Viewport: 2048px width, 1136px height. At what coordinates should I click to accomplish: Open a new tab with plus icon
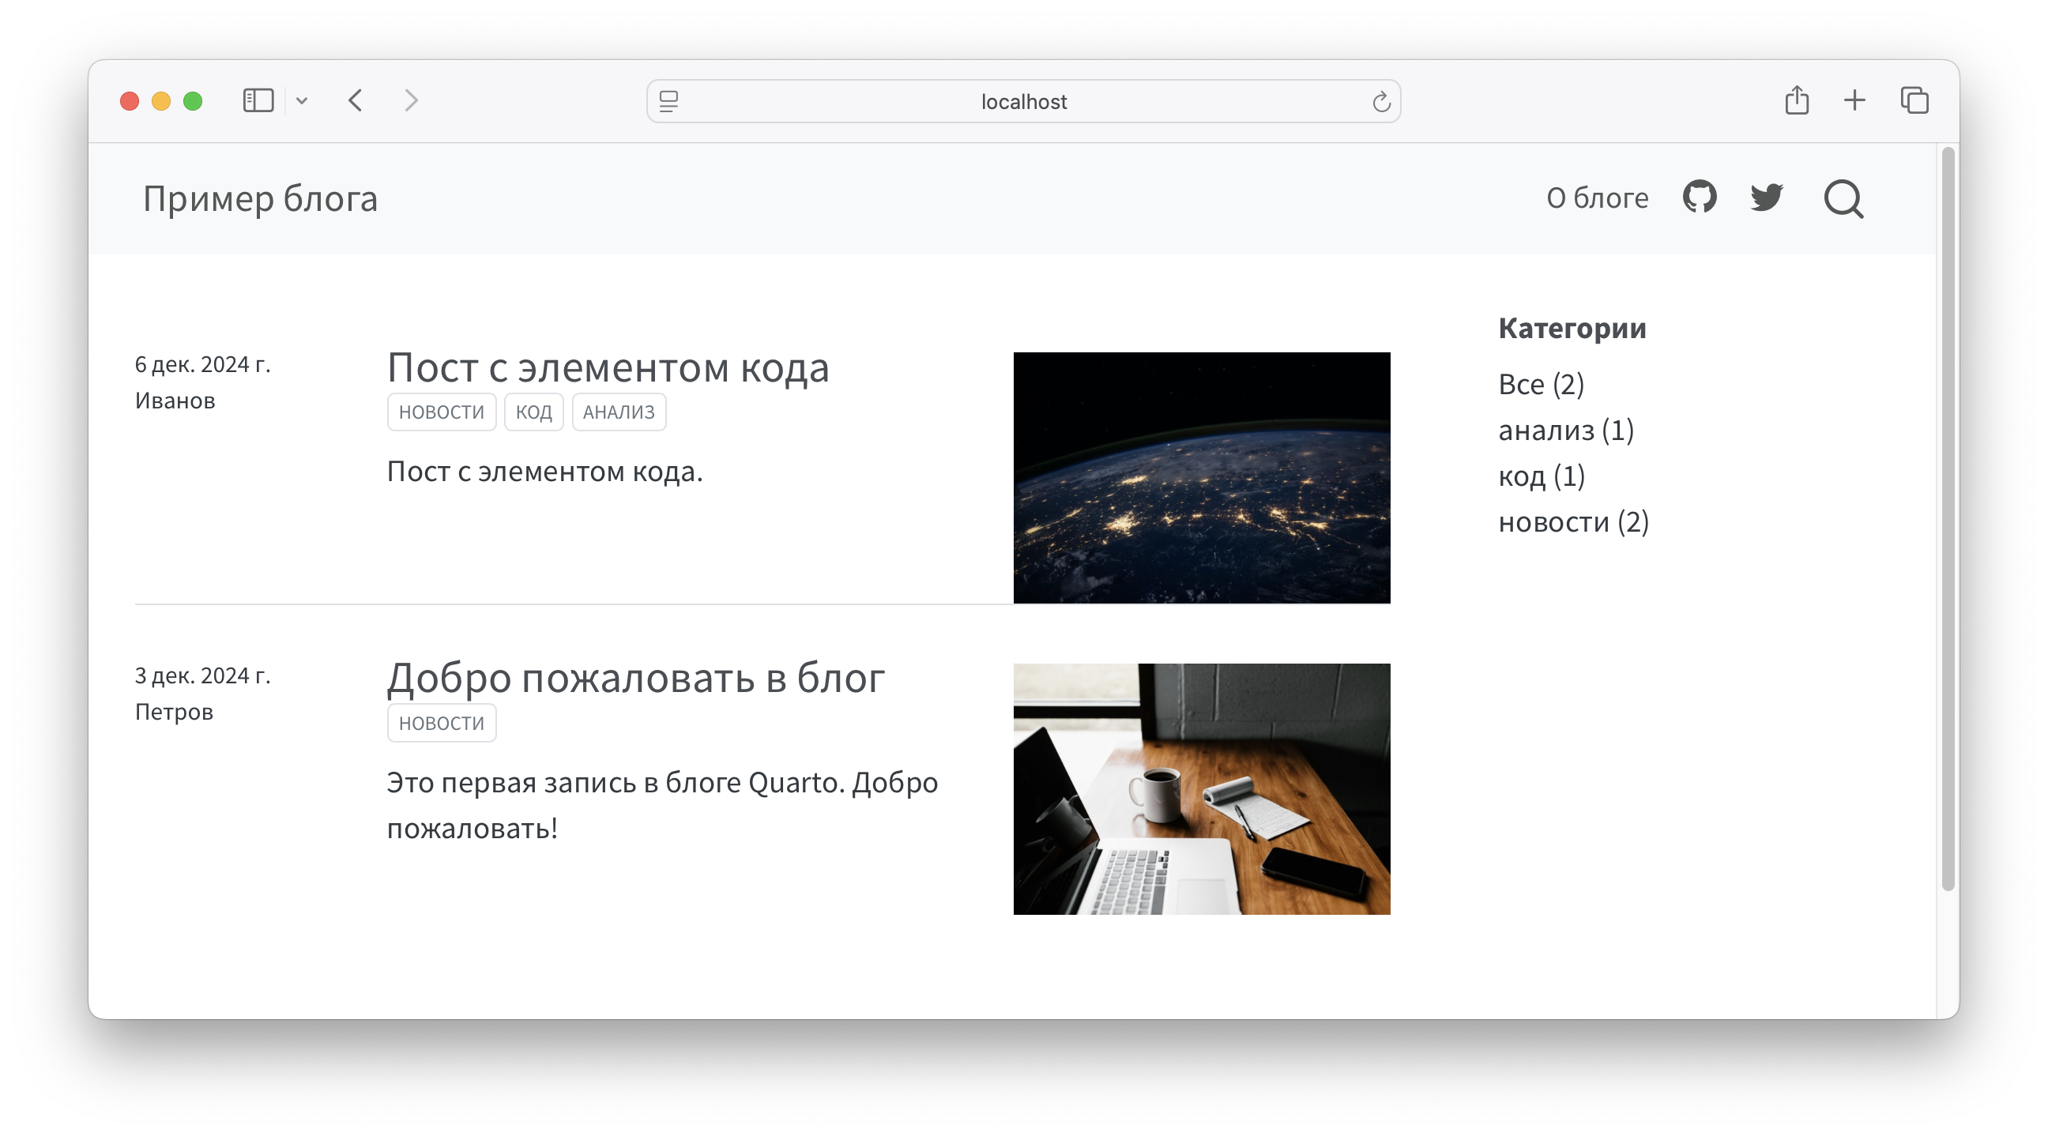(1854, 101)
